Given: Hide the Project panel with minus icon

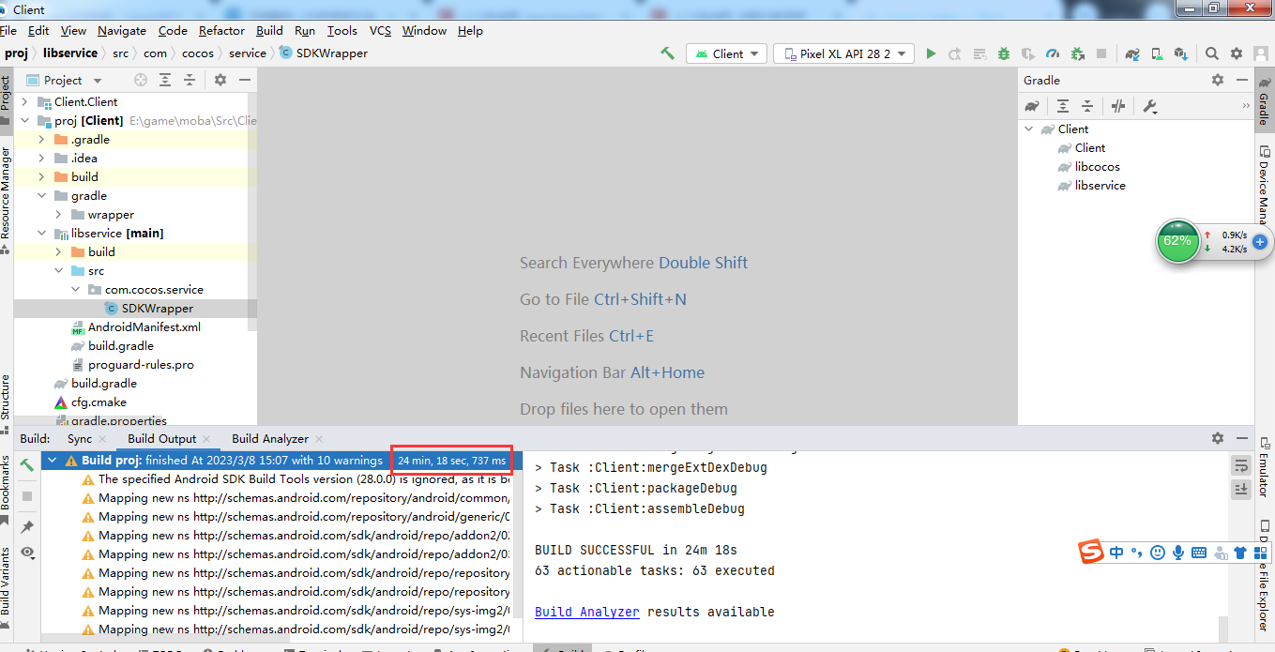Looking at the screenshot, I should (x=245, y=81).
